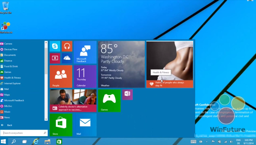256x145 pixels.
Task: Open the News tile about celebrity doctor
Action: [x=73, y=101]
